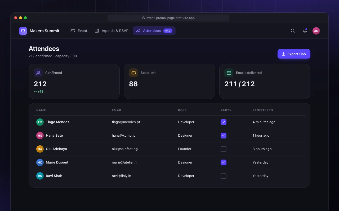Image resolution: width=339 pixels, height=211 pixels.
Task: Click the Export CSV button
Action: tap(294, 54)
